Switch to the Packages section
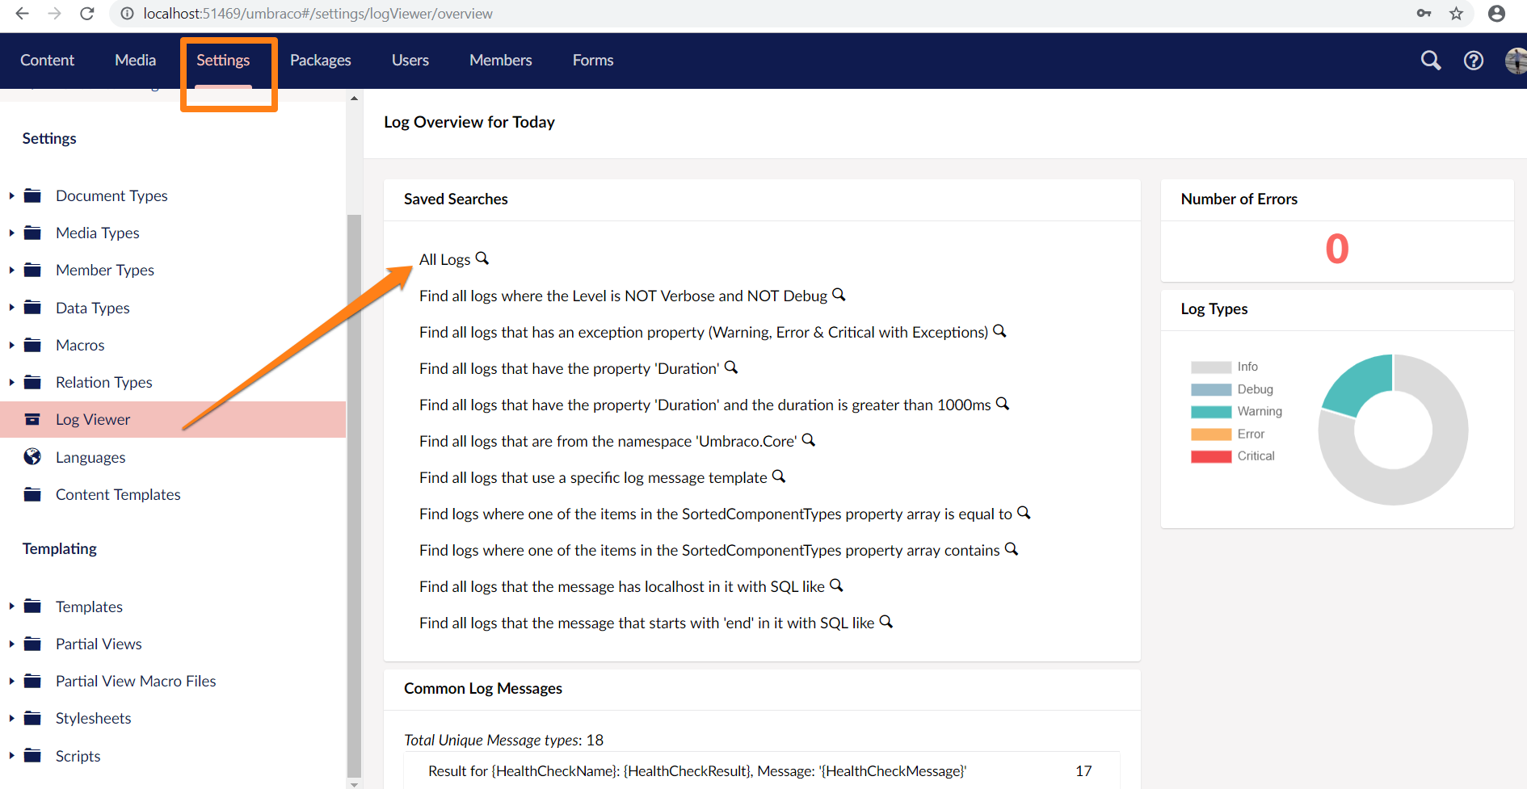 point(321,61)
